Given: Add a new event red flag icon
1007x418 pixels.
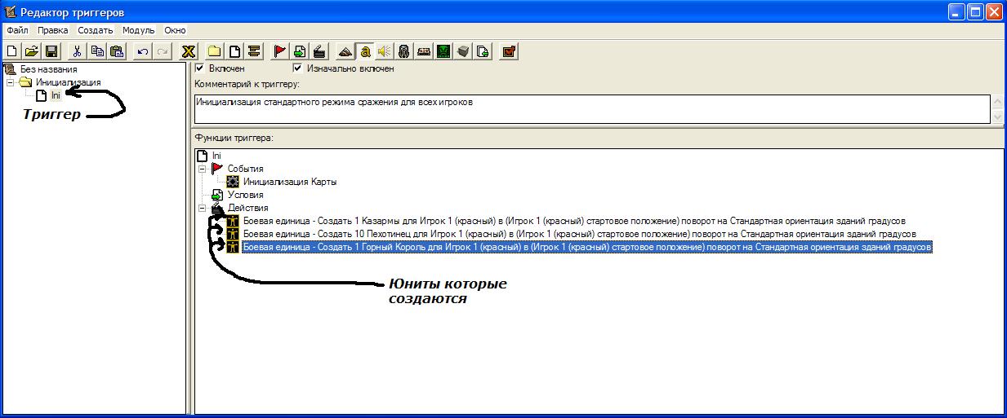Looking at the screenshot, I should click(x=280, y=51).
